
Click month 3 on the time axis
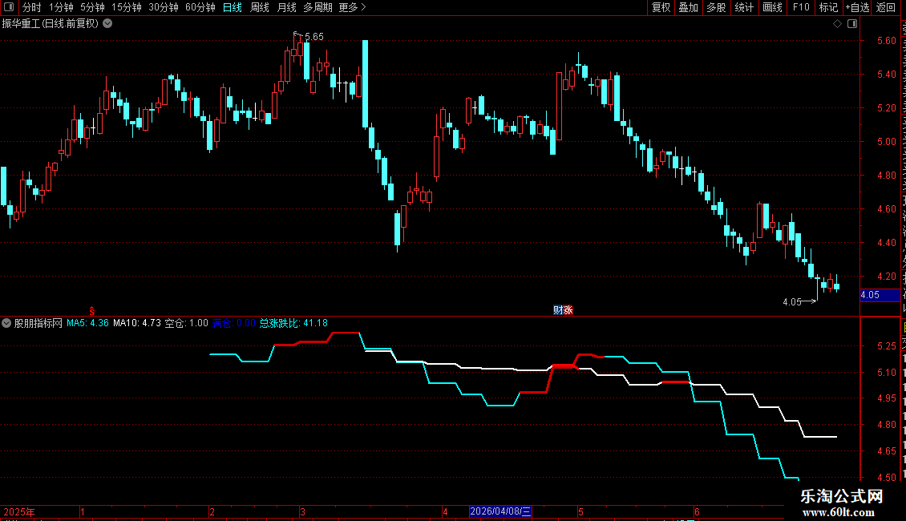(x=303, y=511)
